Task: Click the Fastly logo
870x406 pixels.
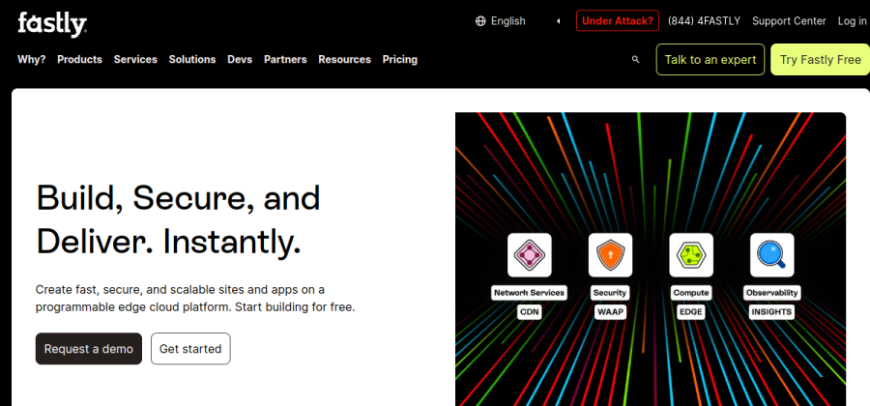Action: (x=52, y=24)
